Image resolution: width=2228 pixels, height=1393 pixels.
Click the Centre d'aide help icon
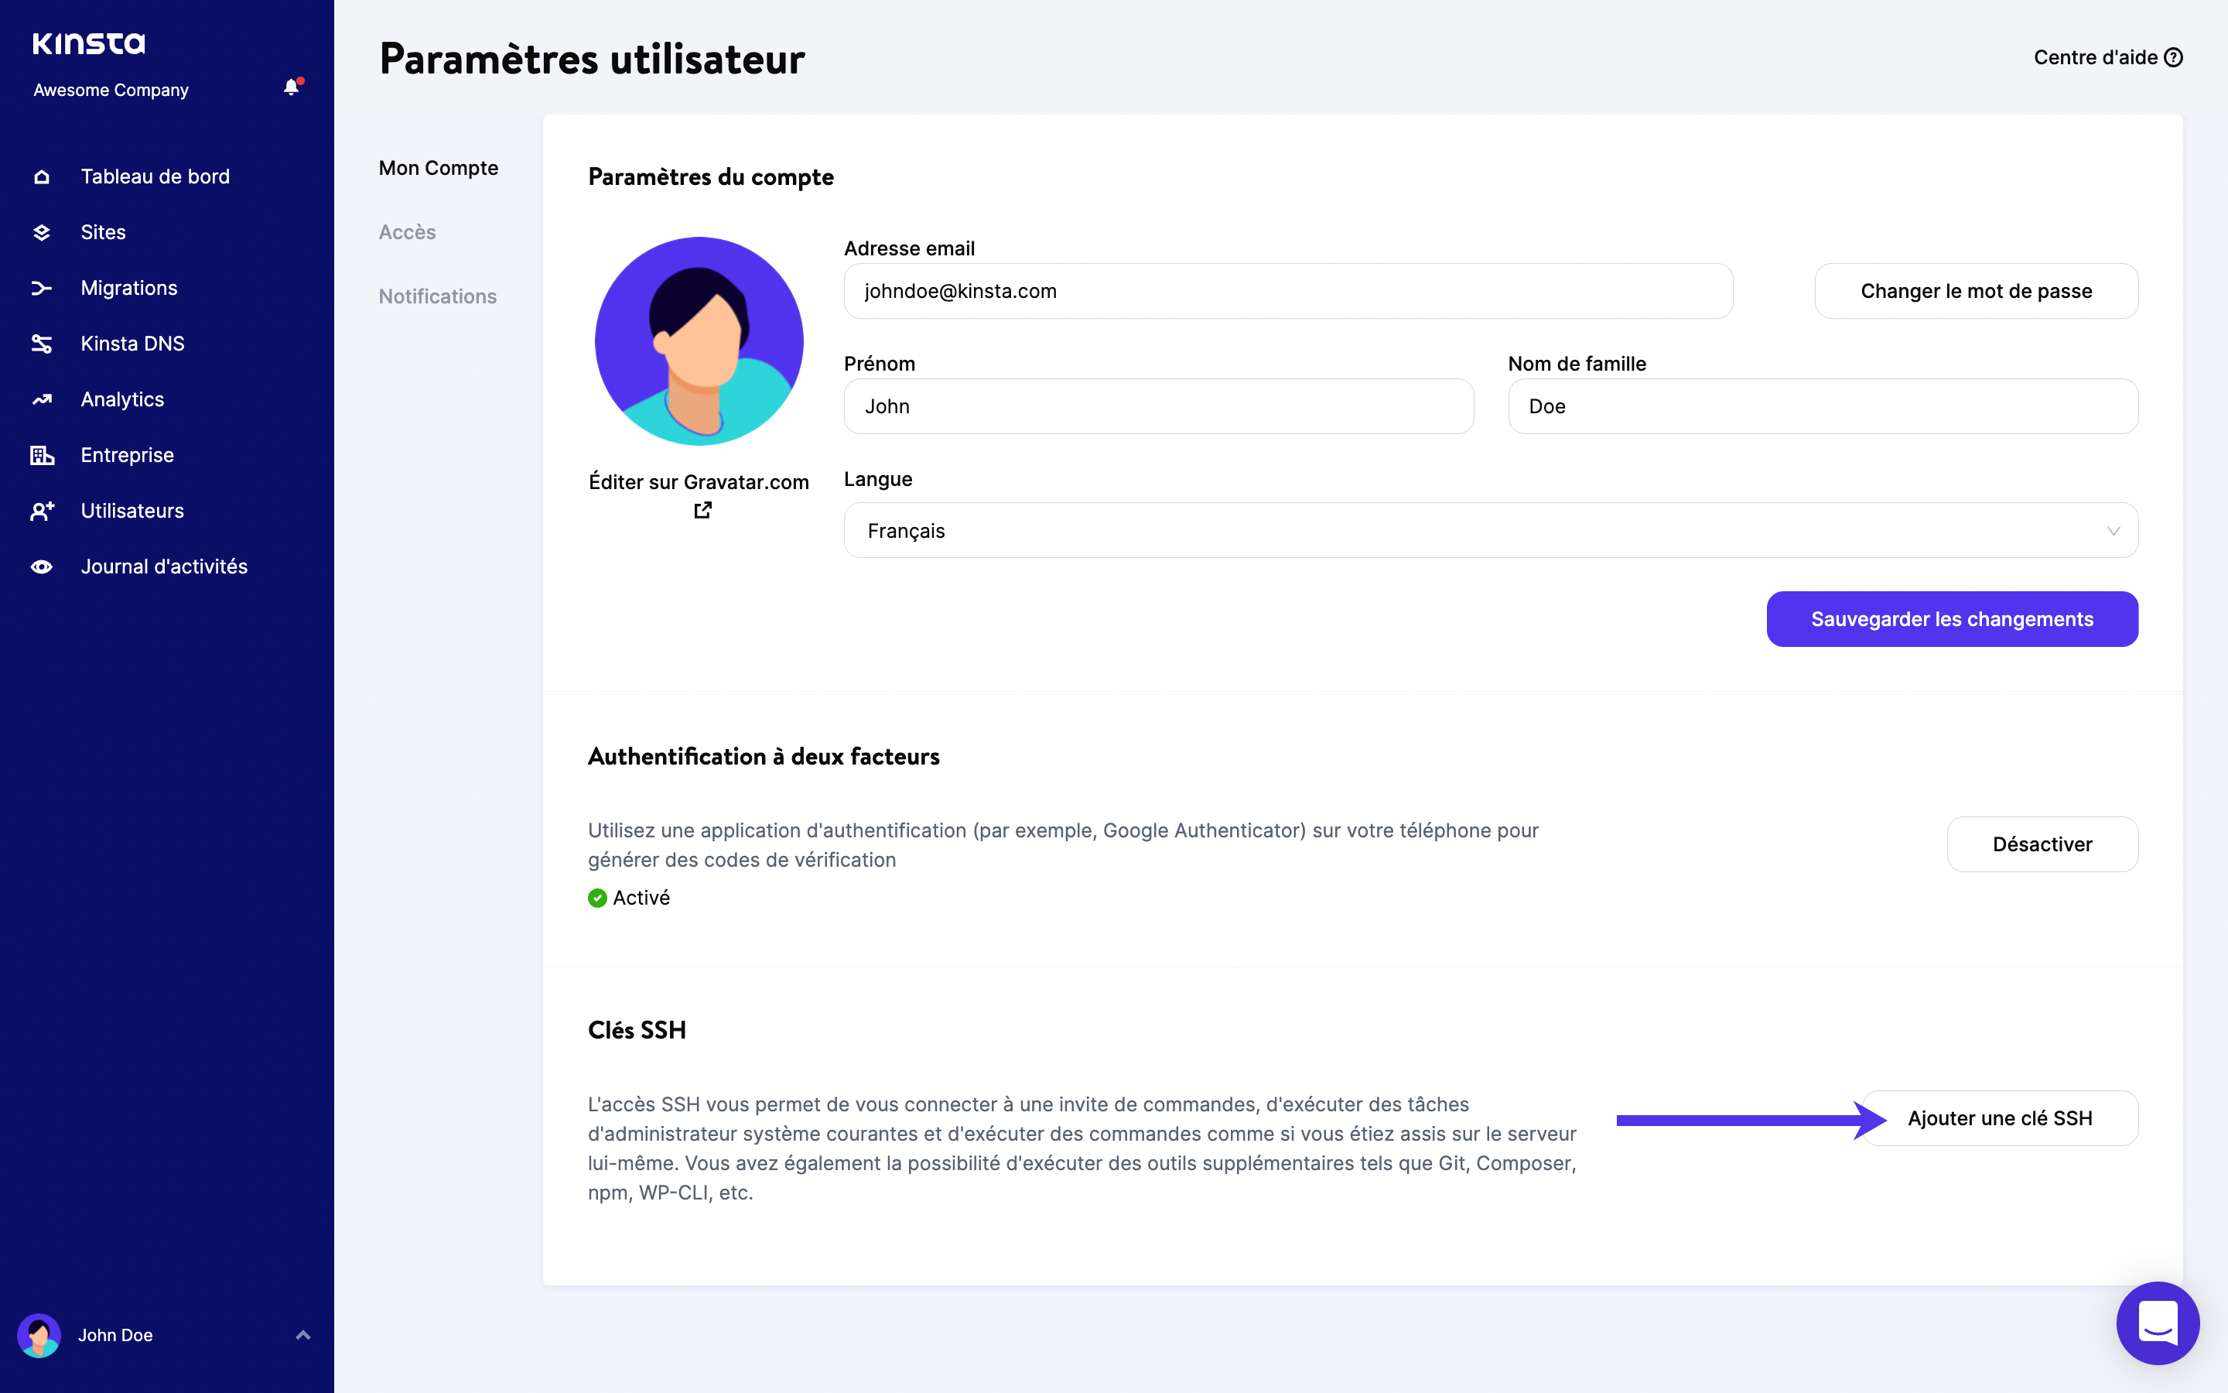2175,57
